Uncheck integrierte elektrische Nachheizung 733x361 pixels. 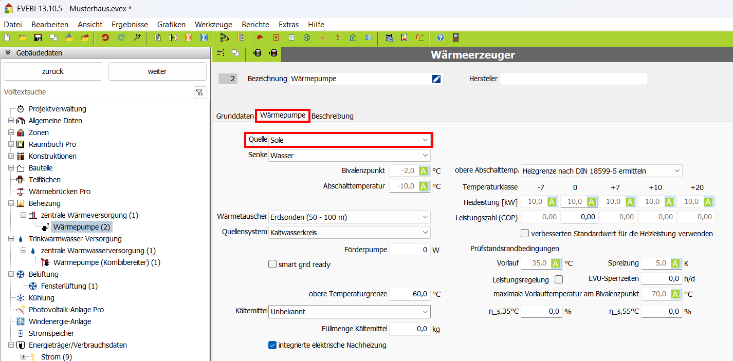[272, 345]
